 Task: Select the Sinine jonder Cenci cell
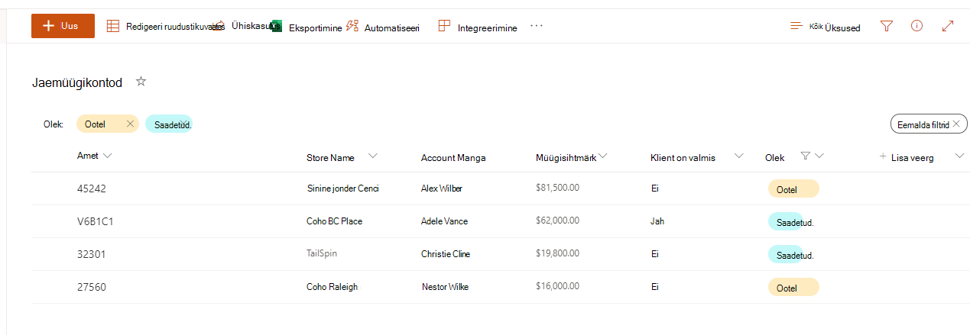[342, 188]
